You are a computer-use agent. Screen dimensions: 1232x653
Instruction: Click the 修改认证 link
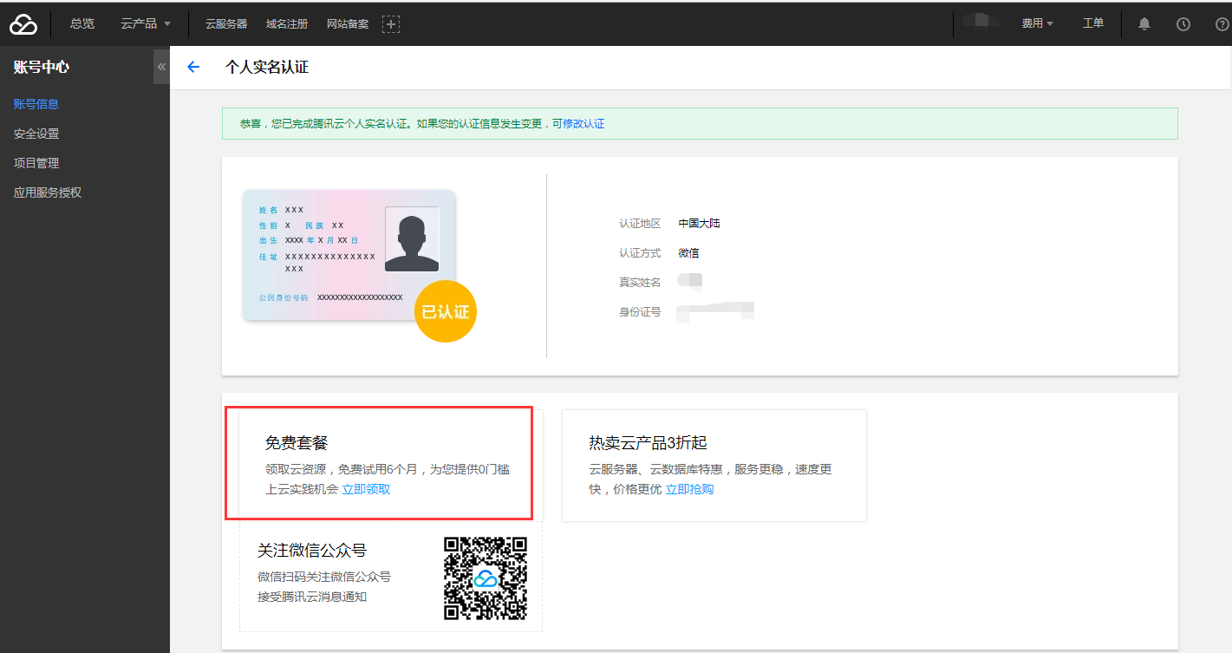pos(583,124)
